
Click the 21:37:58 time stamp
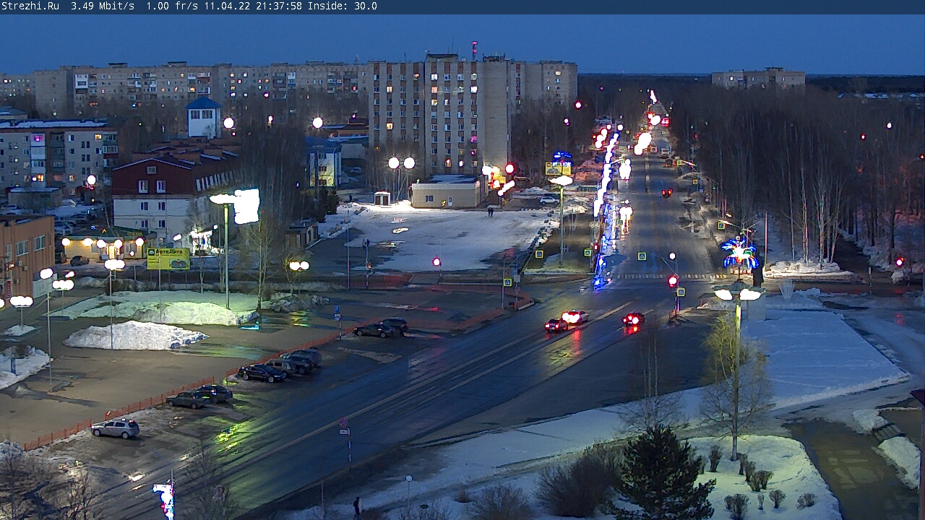click(279, 6)
